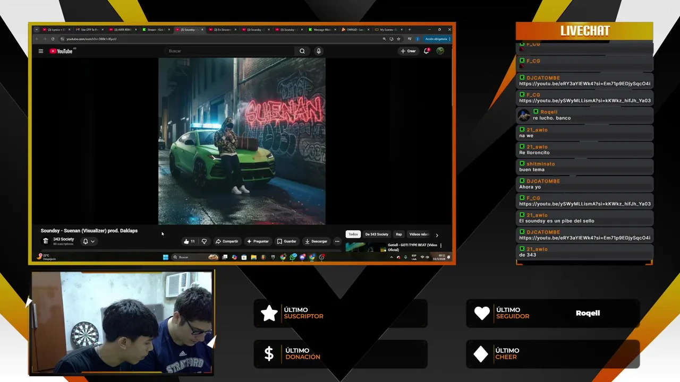The width and height of the screenshot is (680, 382).
Task: Open YouTube notifications bell
Action: (426, 51)
